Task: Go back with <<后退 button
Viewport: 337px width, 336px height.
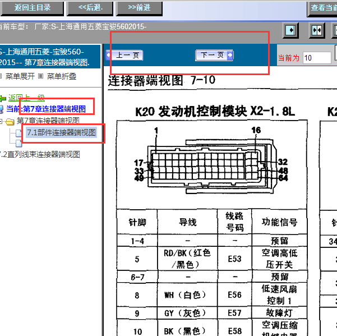Action: coord(90,8)
